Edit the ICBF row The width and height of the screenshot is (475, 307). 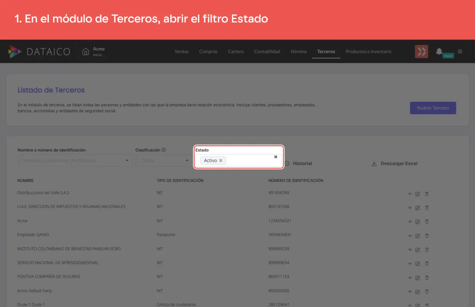(417, 250)
